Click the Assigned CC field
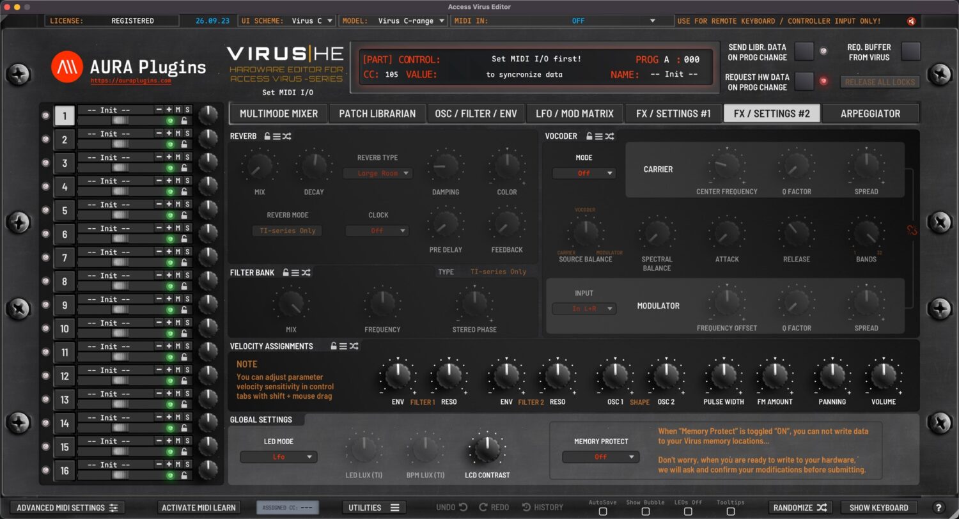This screenshot has height=519, width=959. click(x=287, y=507)
